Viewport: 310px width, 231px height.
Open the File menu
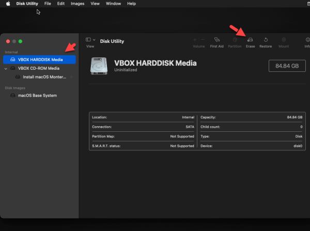coord(48,4)
